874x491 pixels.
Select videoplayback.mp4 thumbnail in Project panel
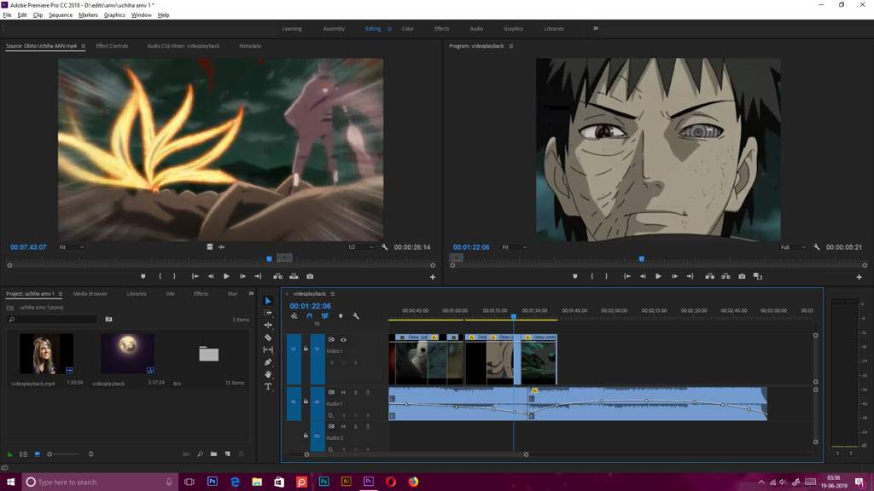point(46,354)
